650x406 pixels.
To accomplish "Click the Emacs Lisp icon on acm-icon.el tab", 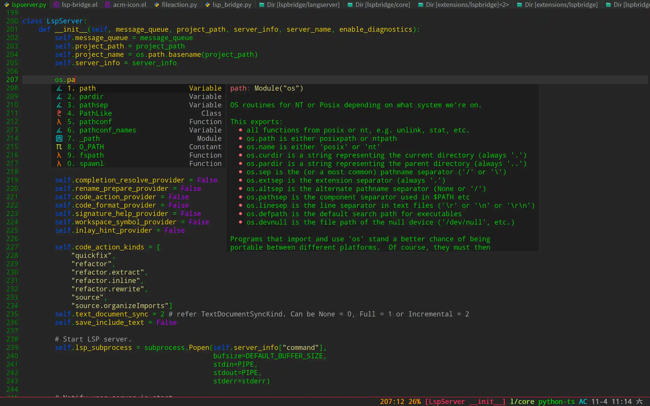I will click(107, 5).
